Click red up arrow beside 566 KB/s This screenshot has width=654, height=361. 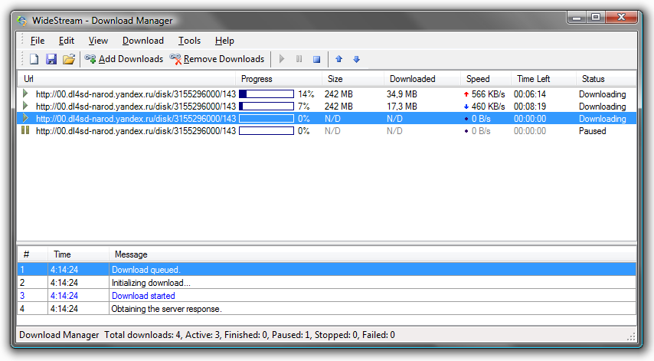(x=466, y=94)
